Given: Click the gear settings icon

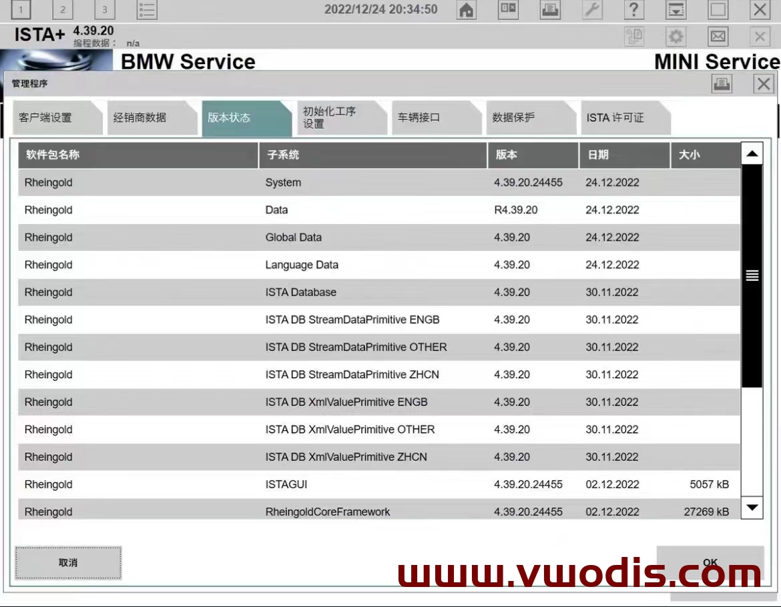Looking at the screenshot, I should tap(676, 36).
